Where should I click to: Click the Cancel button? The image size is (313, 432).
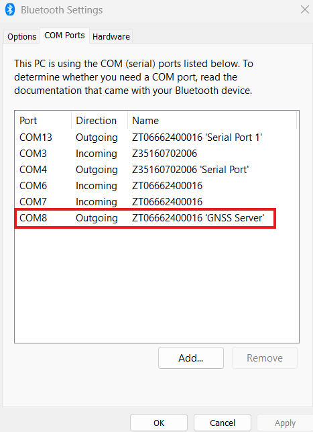point(223,423)
